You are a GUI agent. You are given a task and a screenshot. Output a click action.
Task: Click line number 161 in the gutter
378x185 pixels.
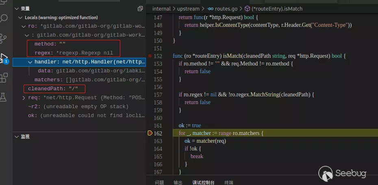point(158,125)
